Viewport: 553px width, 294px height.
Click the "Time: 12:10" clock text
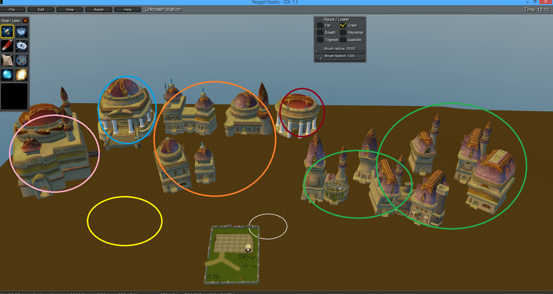537,10
